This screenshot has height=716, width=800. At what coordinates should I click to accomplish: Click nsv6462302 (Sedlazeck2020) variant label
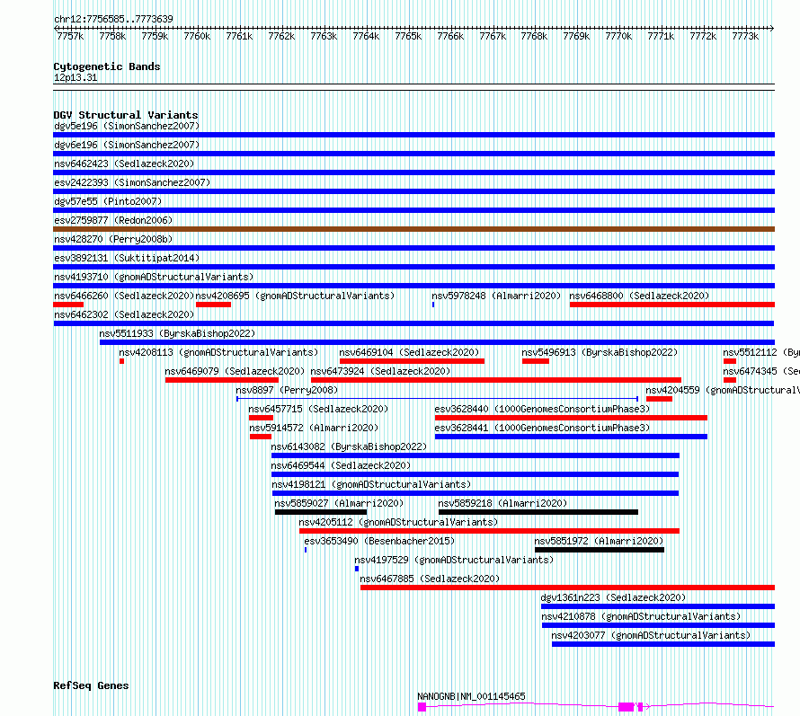click(124, 314)
